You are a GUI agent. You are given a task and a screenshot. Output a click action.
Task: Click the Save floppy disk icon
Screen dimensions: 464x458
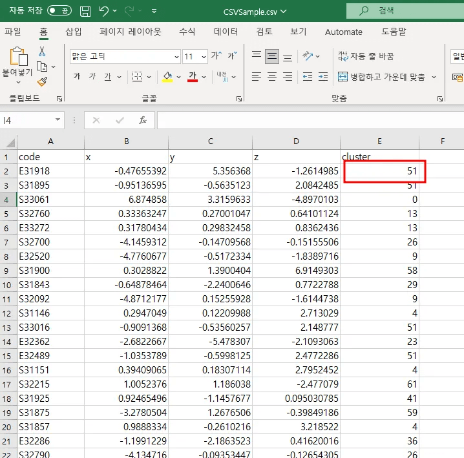(85, 11)
